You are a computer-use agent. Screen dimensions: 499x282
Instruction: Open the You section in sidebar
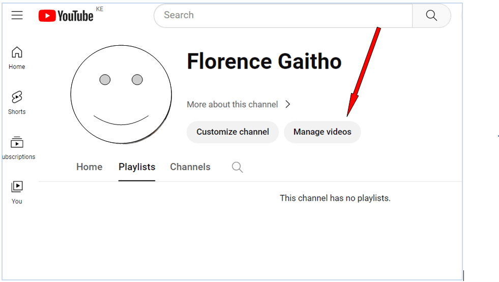[x=17, y=193]
